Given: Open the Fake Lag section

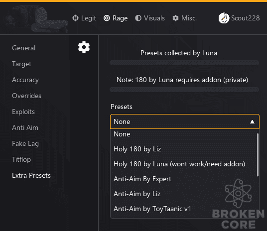Looking at the screenshot, I should click(x=25, y=144).
